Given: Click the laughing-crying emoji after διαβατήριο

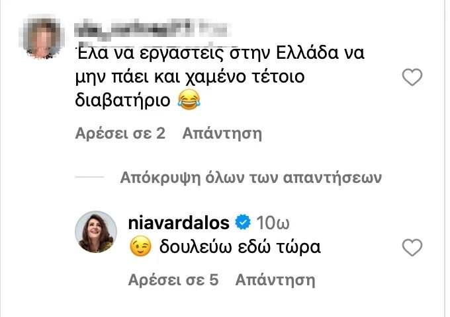Looking at the screenshot, I should point(189,99).
